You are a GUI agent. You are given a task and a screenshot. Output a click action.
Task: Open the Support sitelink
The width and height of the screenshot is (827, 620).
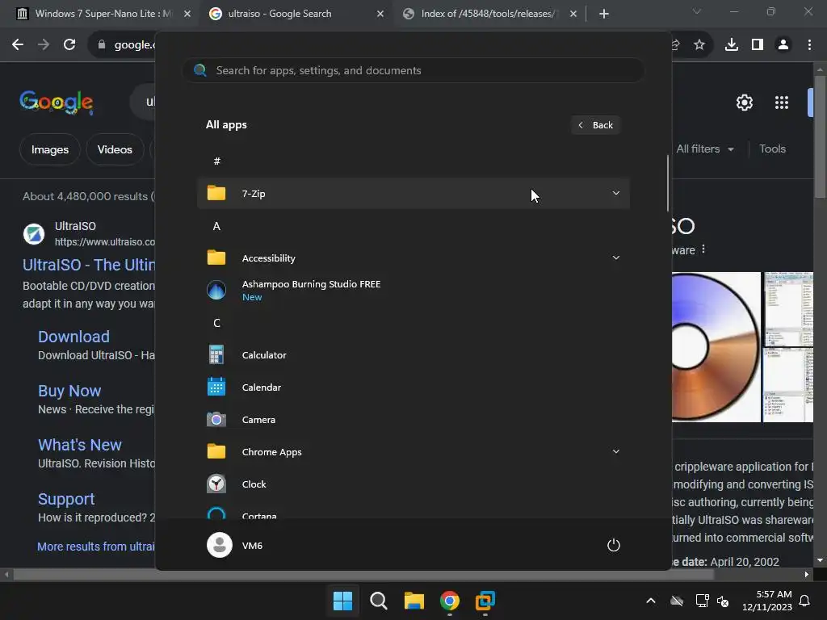[66, 499]
